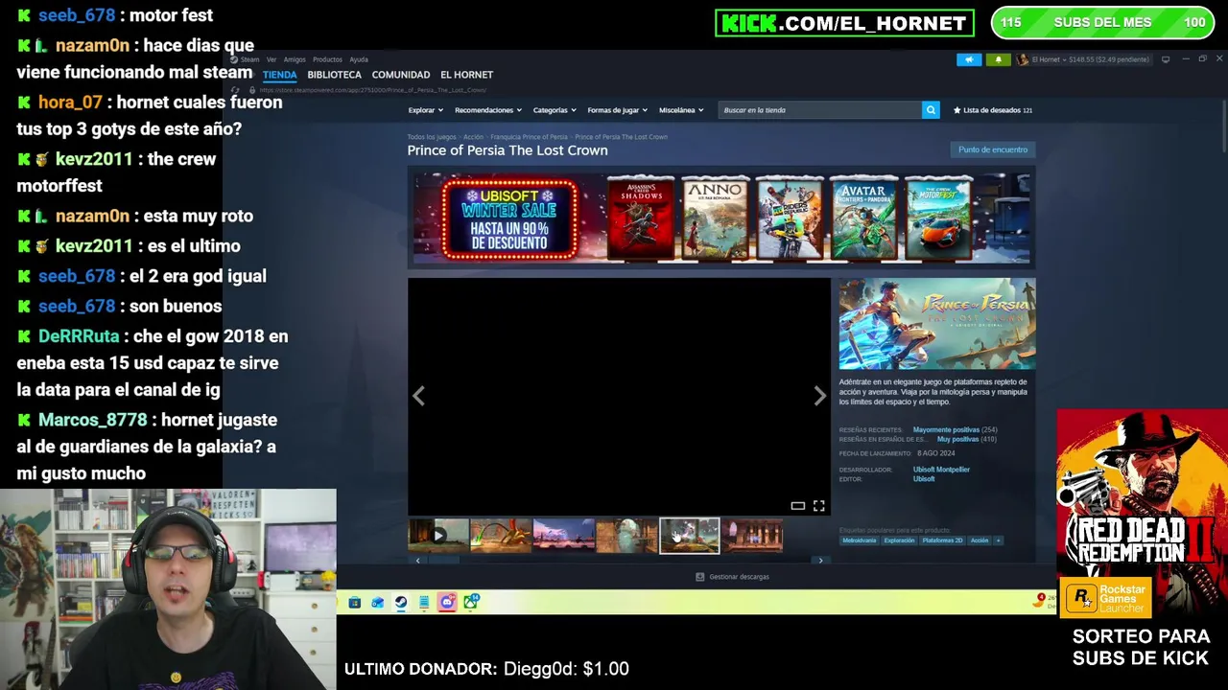Viewport: 1228px width, 690px height.
Task: Open Mayormente positivas recent reviews link
Action: coord(946,430)
